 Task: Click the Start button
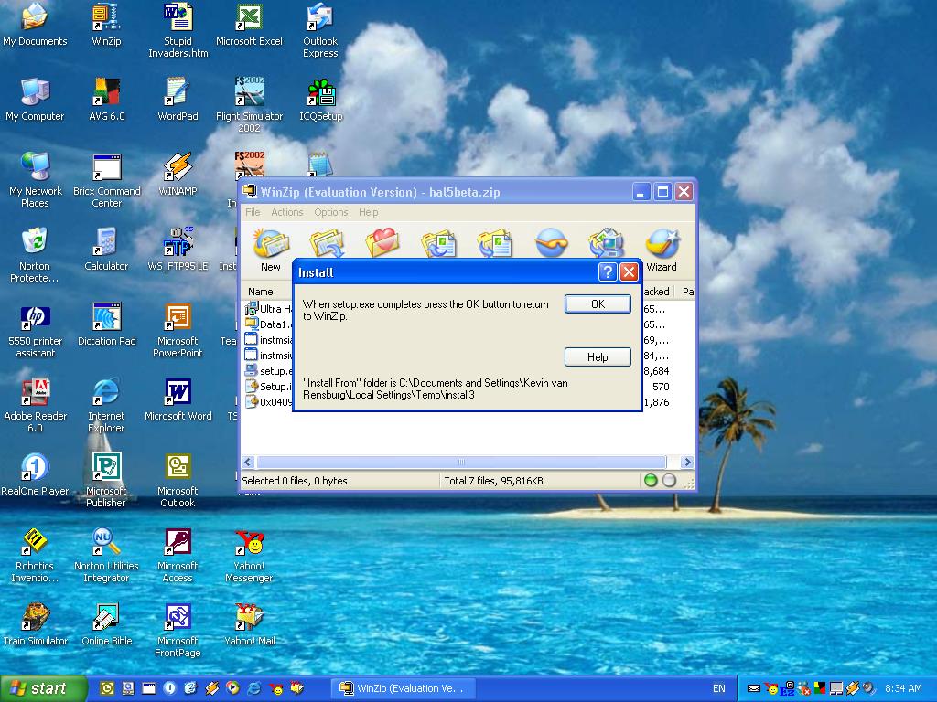coord(43,688)
